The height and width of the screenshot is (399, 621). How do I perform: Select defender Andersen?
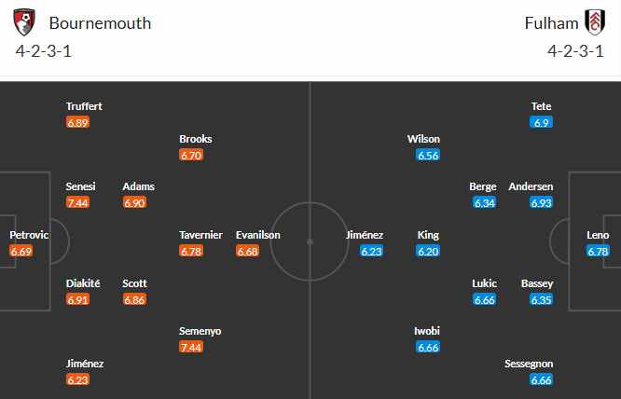531,186
